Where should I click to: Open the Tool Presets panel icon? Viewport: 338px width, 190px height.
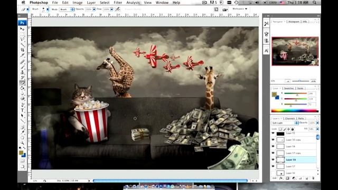tap(266, 24)
